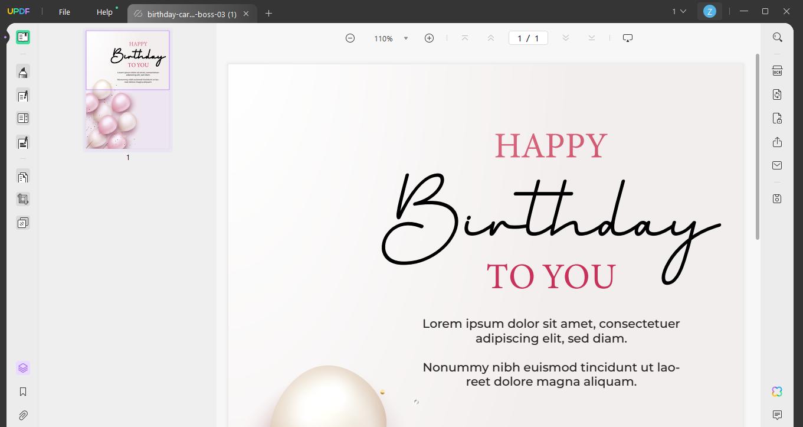Open the Form fill and sign tool
The width and height of the screenshot is (803, 427).
23,142
